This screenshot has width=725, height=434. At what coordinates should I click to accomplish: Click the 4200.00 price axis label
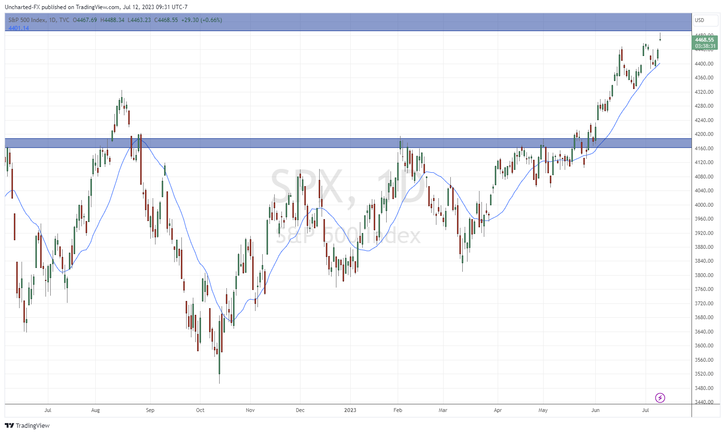coord(704,134)
